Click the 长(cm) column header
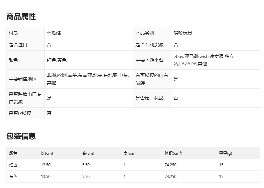Image resolution: width=264 pixels, height=188 pixels. point(47,153)
